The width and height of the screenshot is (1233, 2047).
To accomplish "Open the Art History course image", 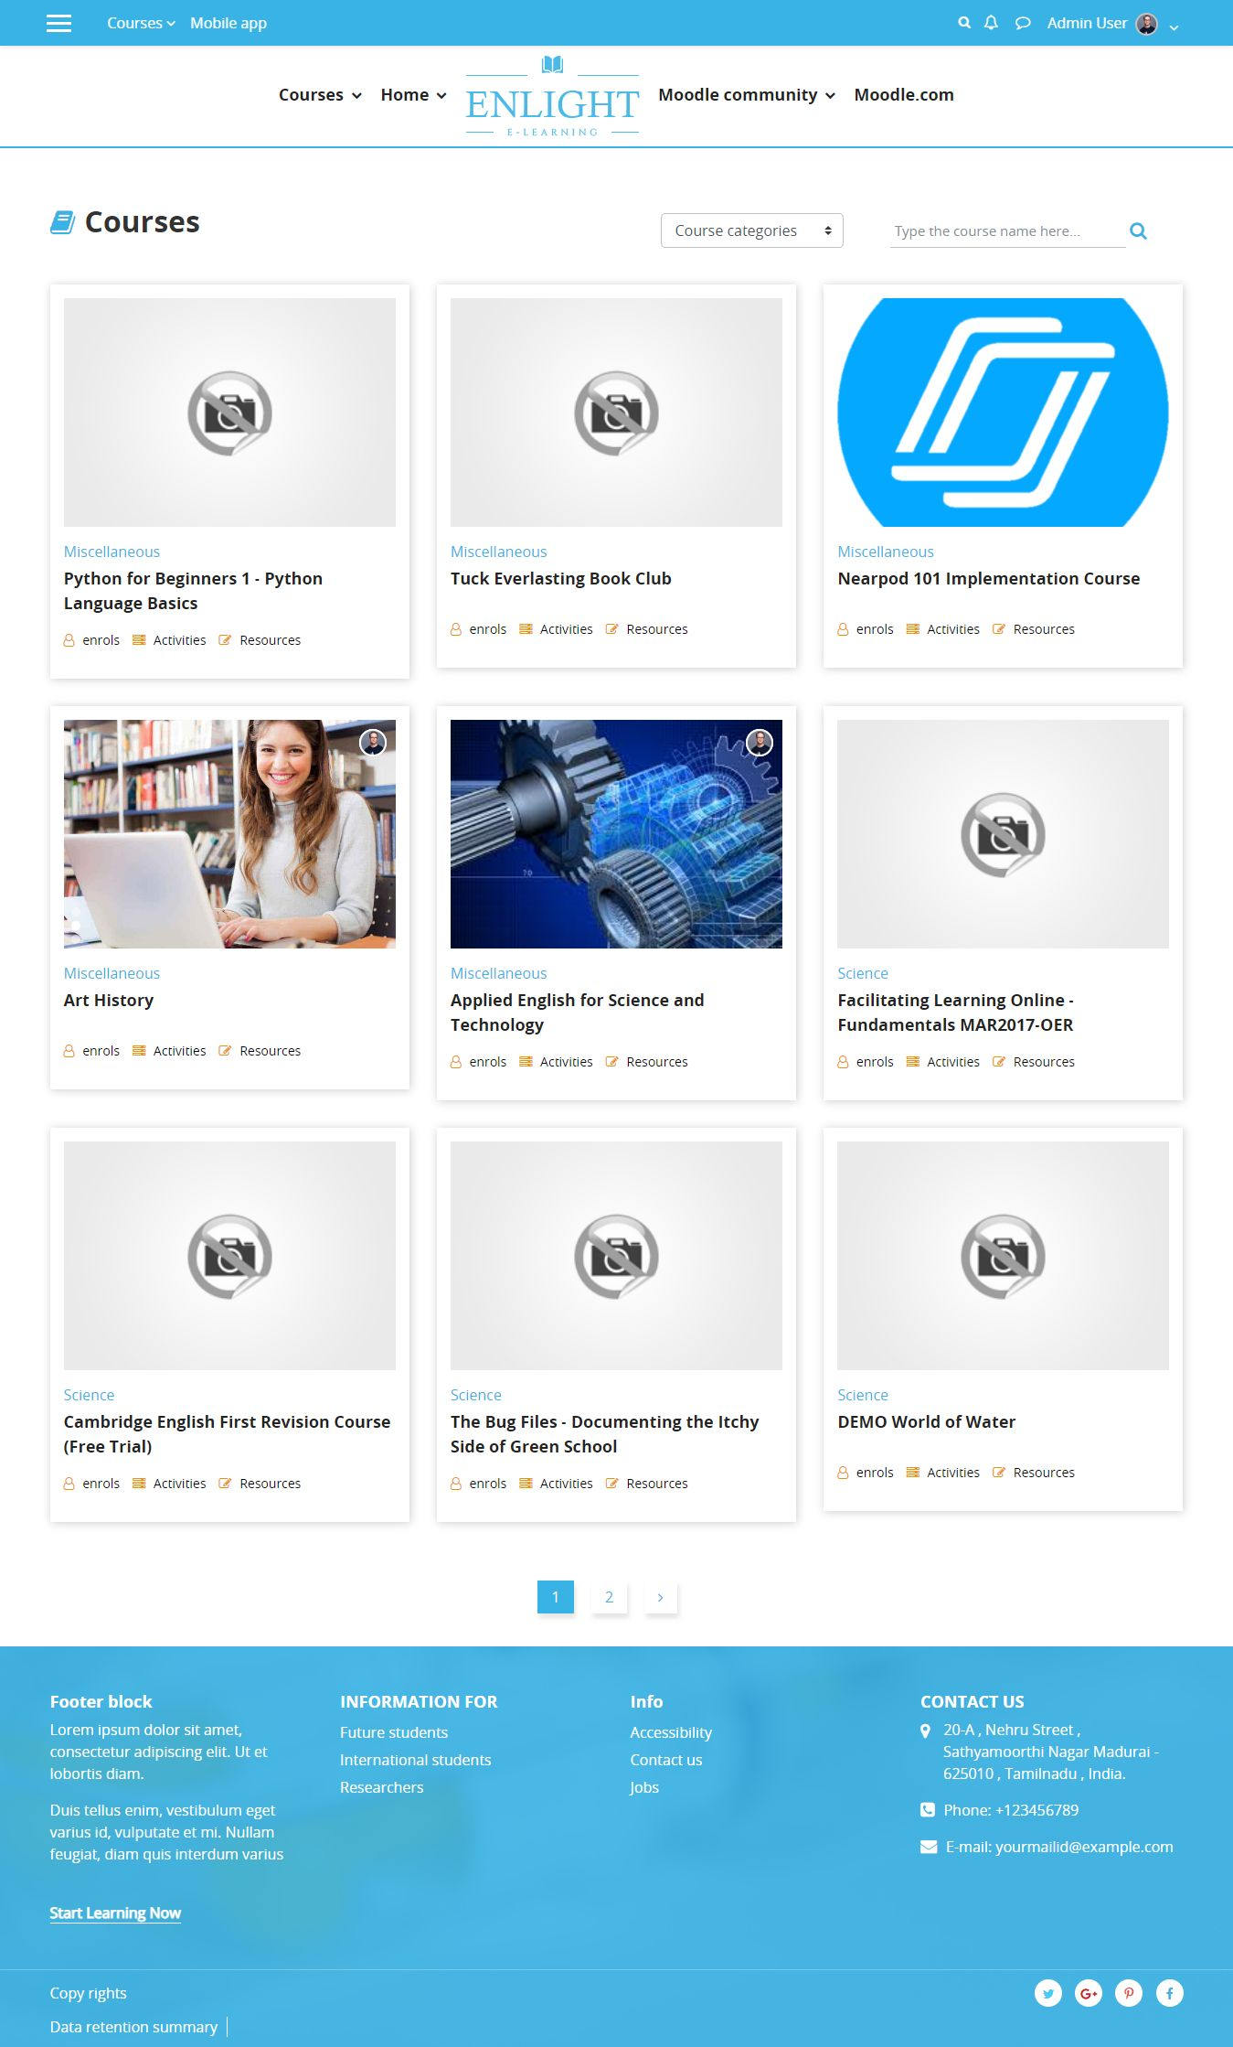I will pyautogui.click(x=229, y=834).
